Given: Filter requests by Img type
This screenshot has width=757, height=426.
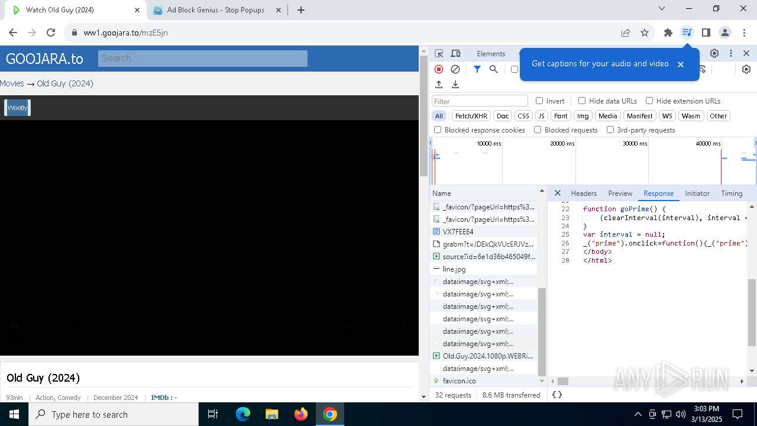Looking at the screenshot, I should (x=583, y=116).
